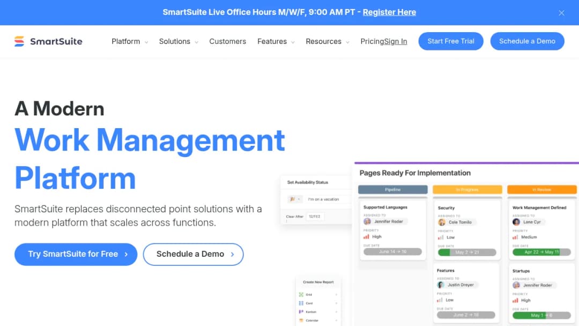Viewport: 579px width, 326px height.
Task: Open the Platform navigation item
Action: pyautogui.click(x=126, y=41)
